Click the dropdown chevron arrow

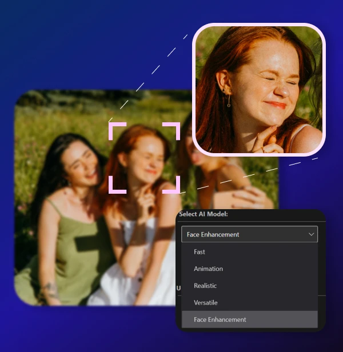click(311, 234)
